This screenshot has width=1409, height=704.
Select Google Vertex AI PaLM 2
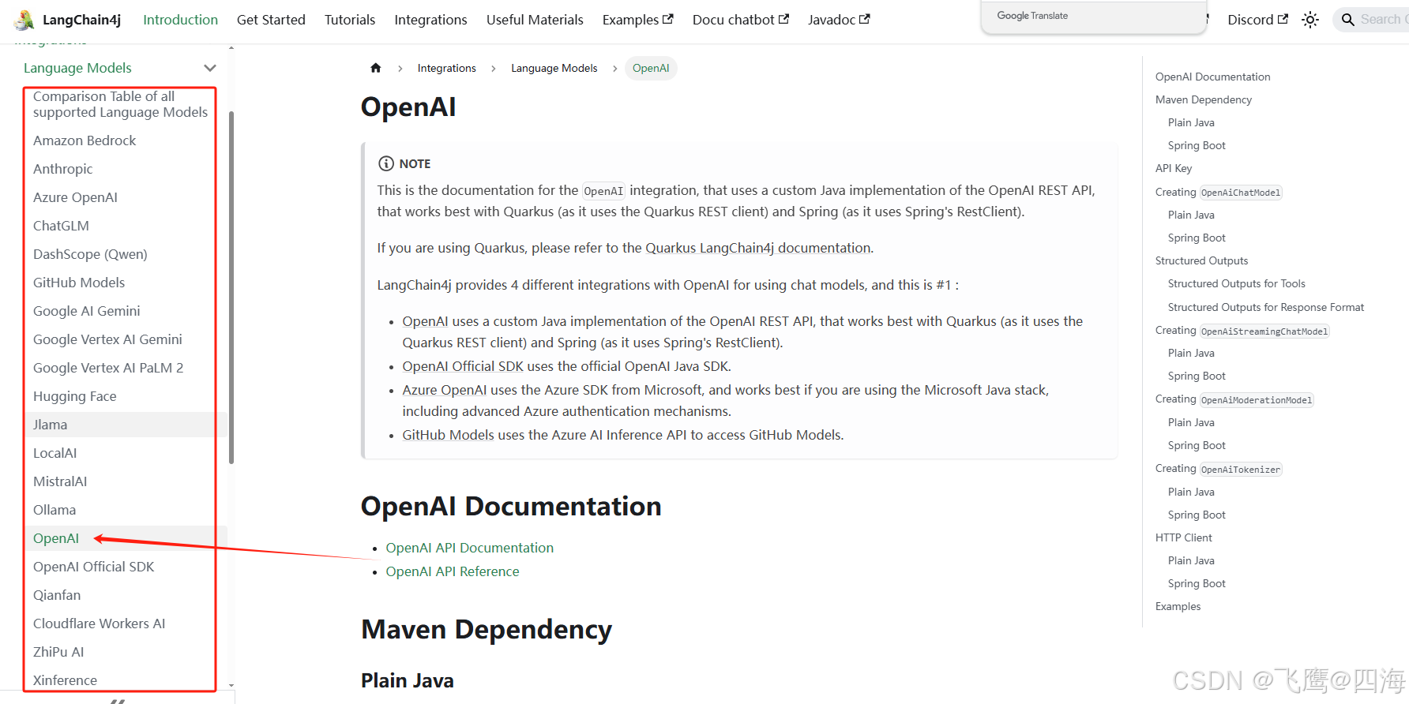(x=108, y=368)
